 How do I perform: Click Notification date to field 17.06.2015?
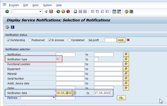coord(102,93)
